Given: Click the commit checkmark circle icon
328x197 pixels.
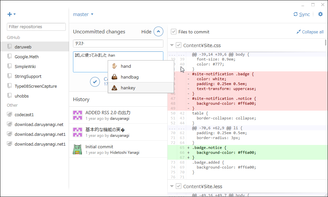Looking at the screenshot, I should pos(95,81).
